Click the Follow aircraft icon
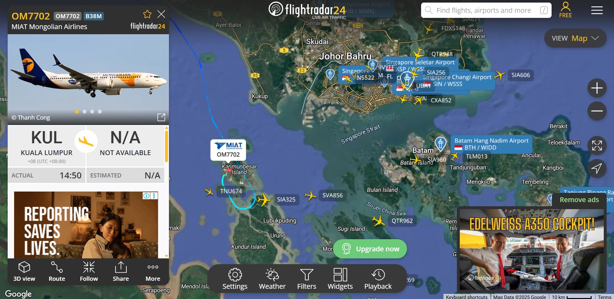This screenshot has width=614, height=299. (x=89, y=271)
